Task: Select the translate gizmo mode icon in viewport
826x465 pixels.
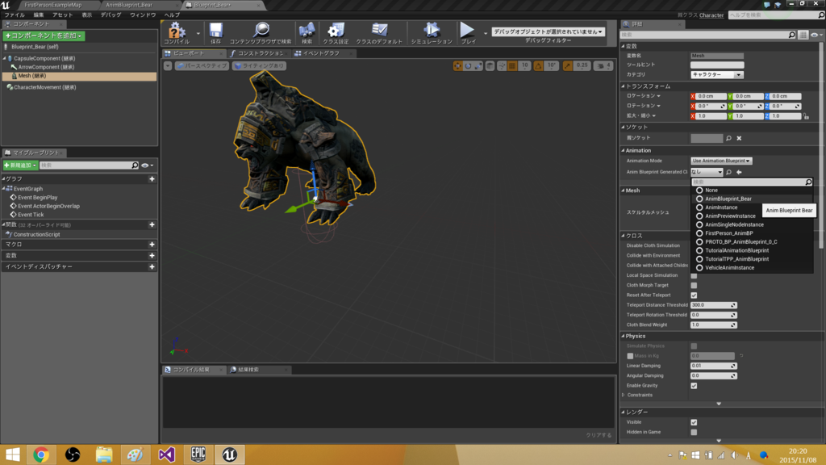Action: [457, 66]
